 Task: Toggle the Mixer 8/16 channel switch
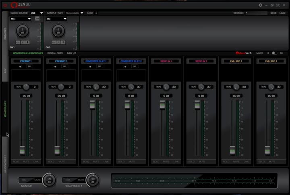pos(274,53)
